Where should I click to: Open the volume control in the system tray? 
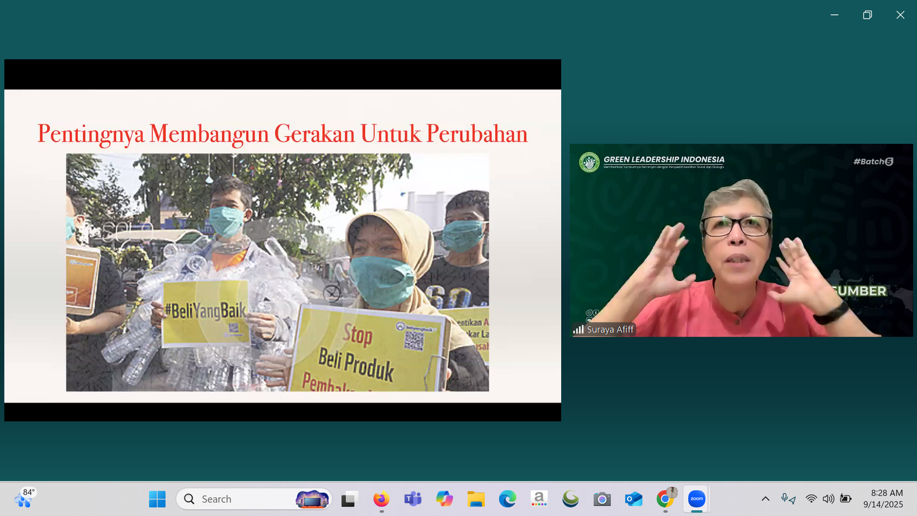point(828,499)
